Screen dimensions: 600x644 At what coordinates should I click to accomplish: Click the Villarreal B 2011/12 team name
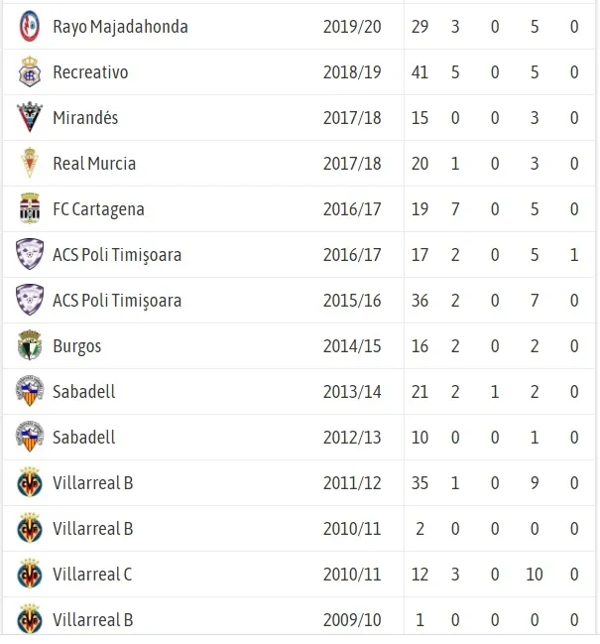coord(92,483)
